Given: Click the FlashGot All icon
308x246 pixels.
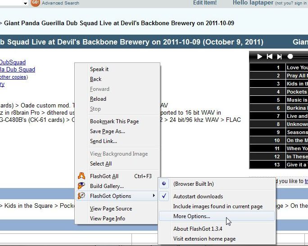Looking at the screenshot, I should coord(82,176).
